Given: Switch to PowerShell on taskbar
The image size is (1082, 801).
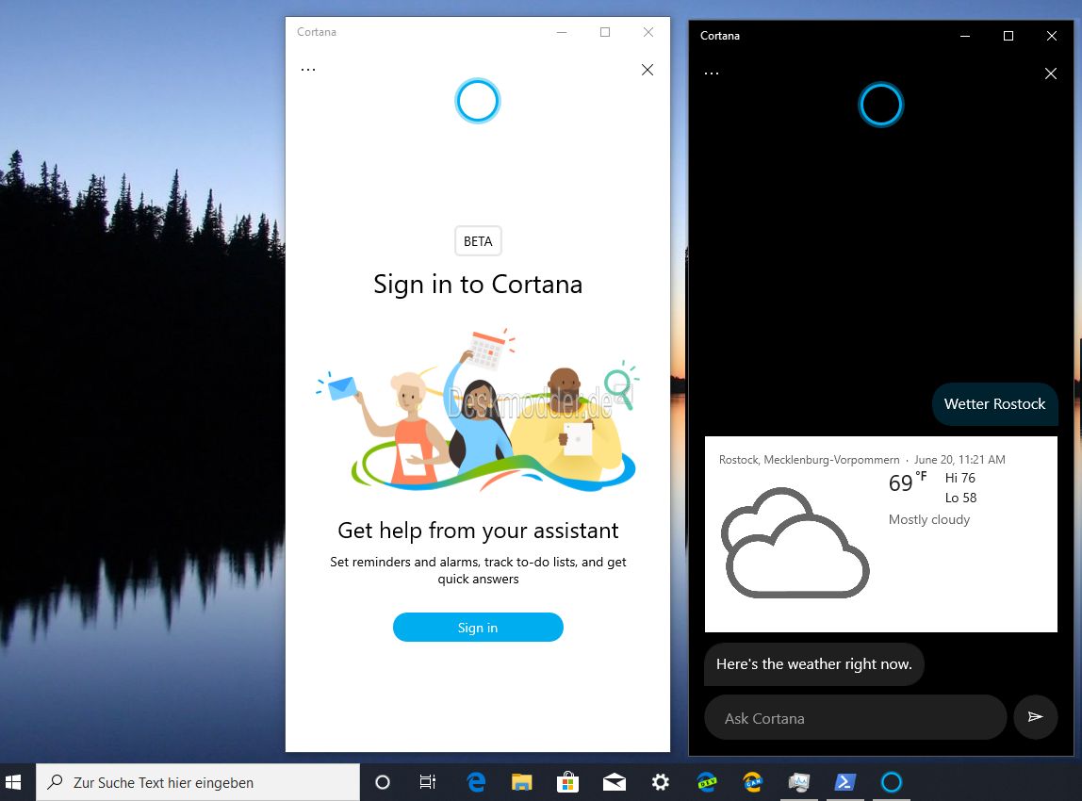Looking at the screenshot, I should point(845,782).
